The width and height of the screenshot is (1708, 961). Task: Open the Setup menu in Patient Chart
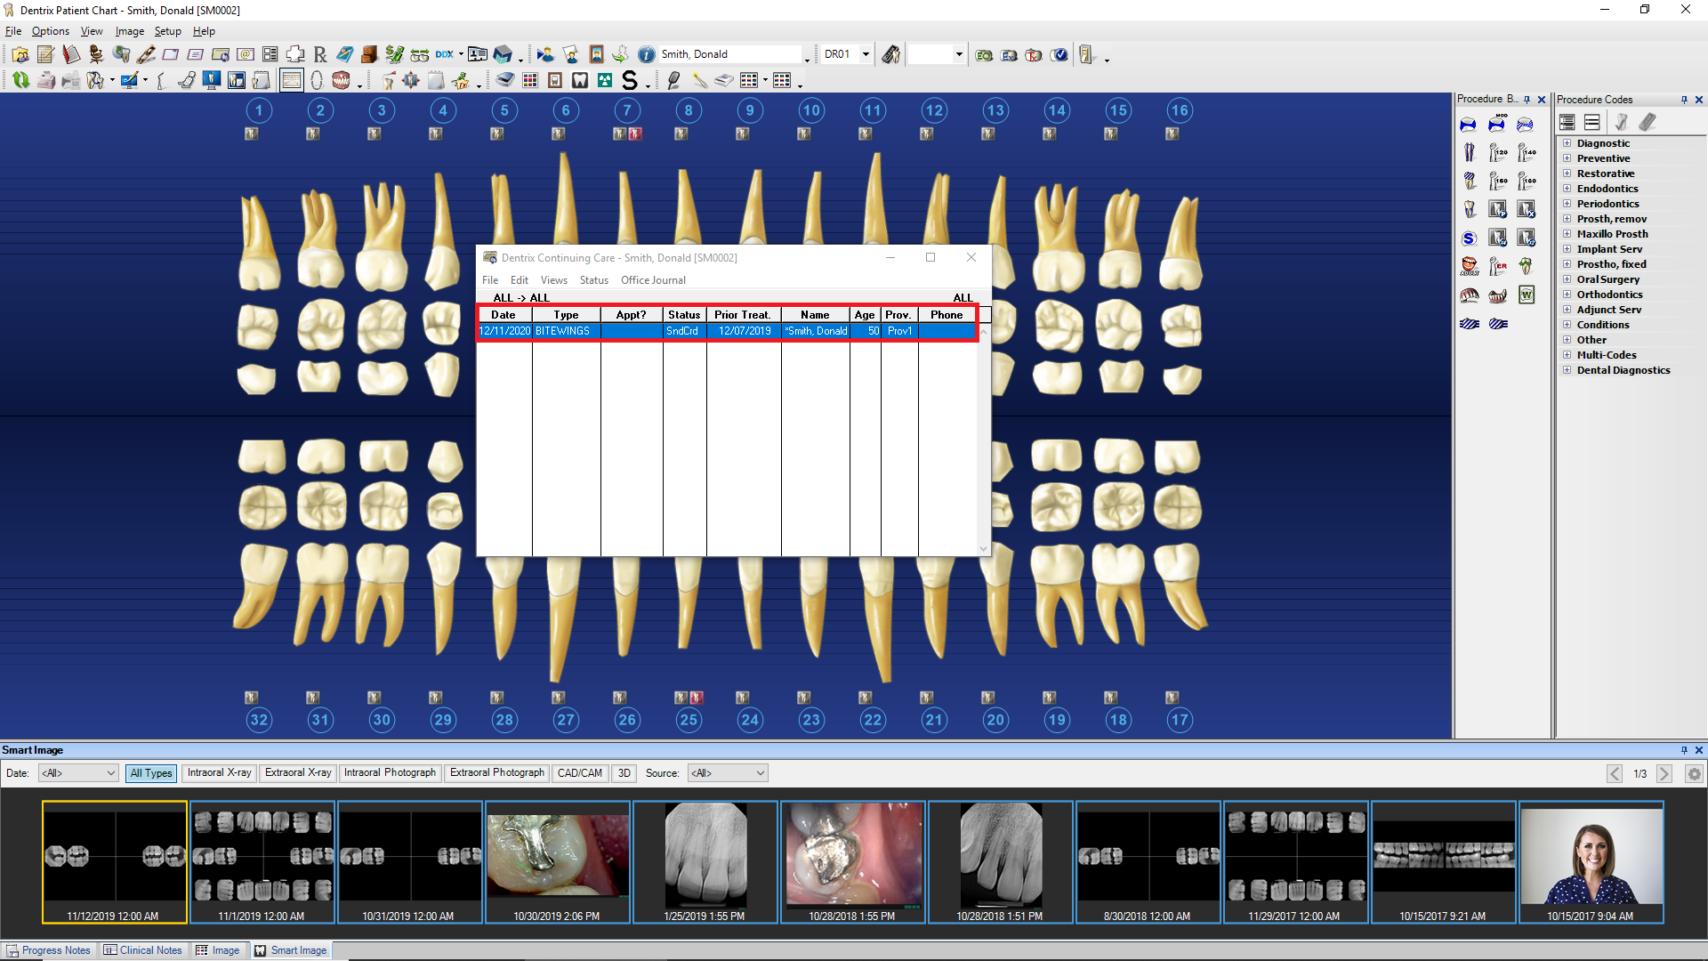click(x=167, y=31)
